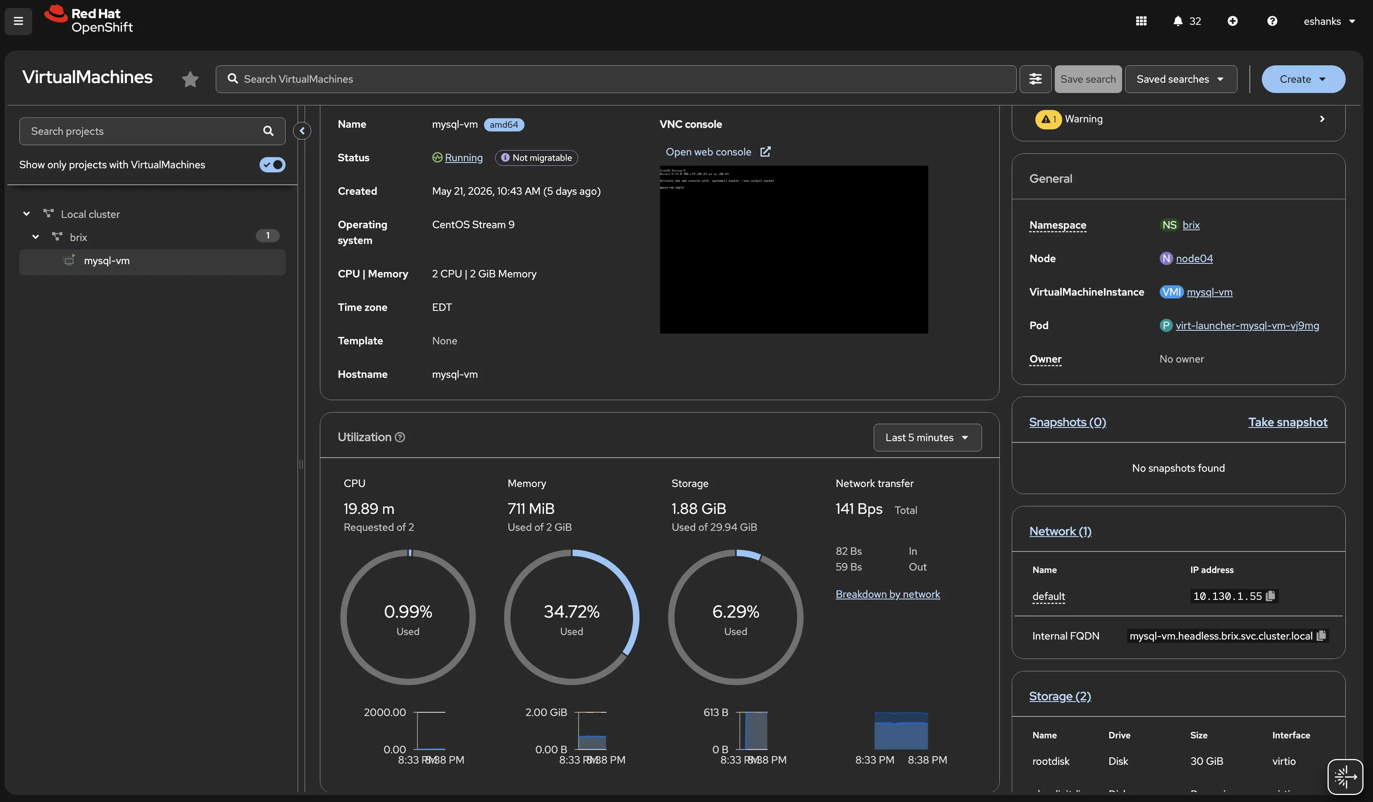Open the help question mark menu
Image resolution: width=1373 pixels, height=802 pixels.
click(x=1272, y=21)
